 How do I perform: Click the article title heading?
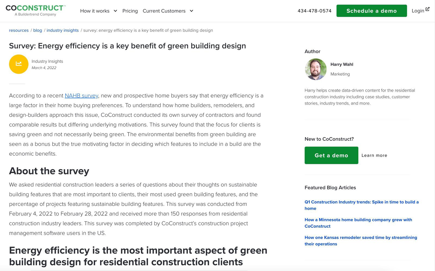pyautogui.click(x=128, y=46)
